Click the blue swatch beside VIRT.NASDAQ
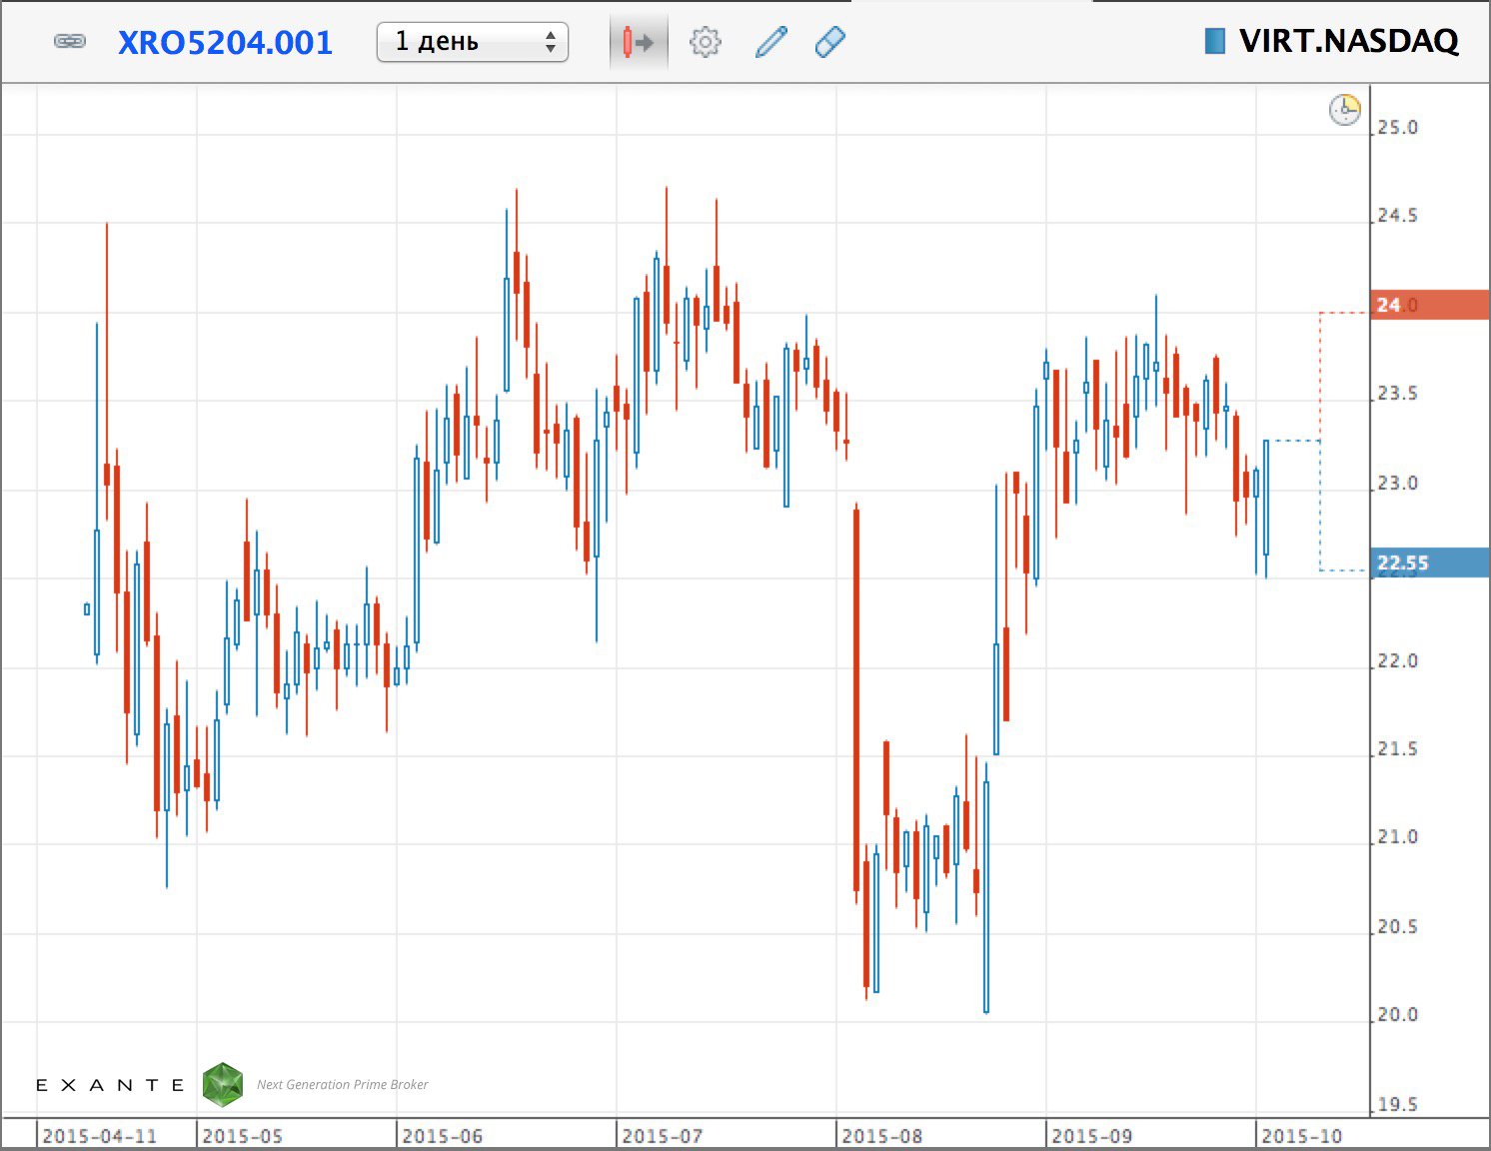 (1214, 41)
